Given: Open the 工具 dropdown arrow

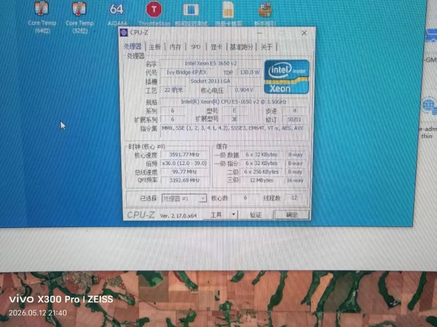Looking at the screenshot, I should click(x=233, y=215).
